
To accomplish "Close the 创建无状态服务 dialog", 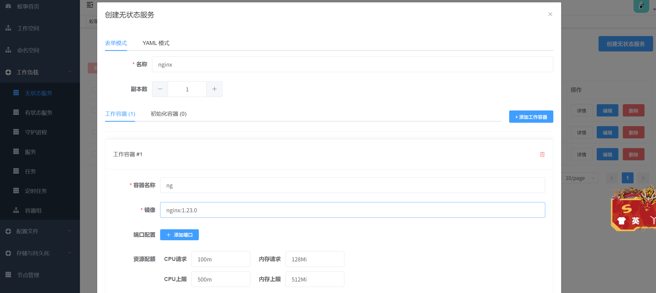I will coord(550,14).
